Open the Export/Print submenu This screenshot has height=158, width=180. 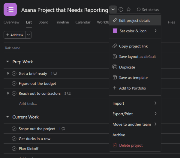click(x=135, y=114)
